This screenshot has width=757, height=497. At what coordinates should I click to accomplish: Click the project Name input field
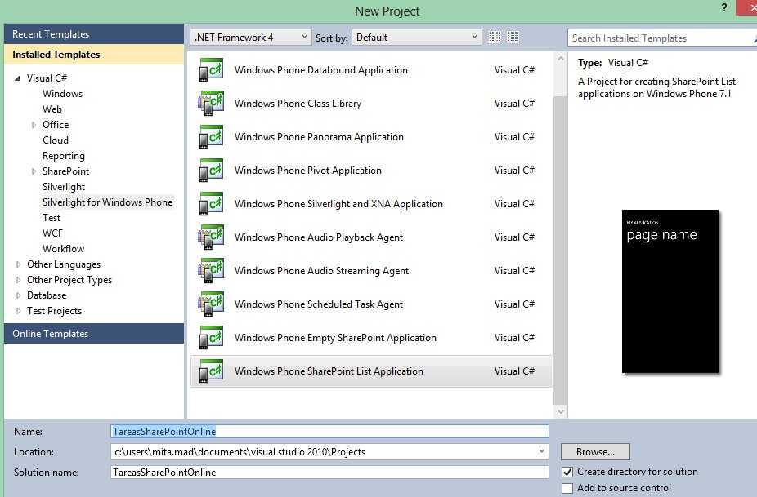click(329, 432)
